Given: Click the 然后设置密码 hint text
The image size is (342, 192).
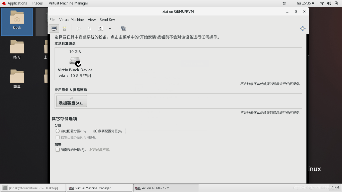Looking at the screenshot, I should click(100, 150).
